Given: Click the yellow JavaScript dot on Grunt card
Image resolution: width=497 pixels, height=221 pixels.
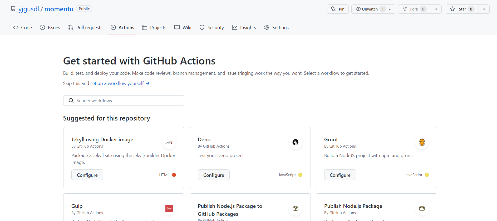Looking at the screenshot, I should click(427, 175).
